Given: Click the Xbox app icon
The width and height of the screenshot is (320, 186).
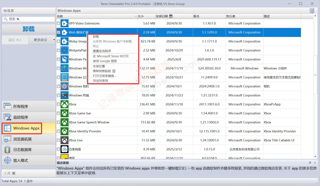Looking at the screenshot, I should click(x=64, y=104).
